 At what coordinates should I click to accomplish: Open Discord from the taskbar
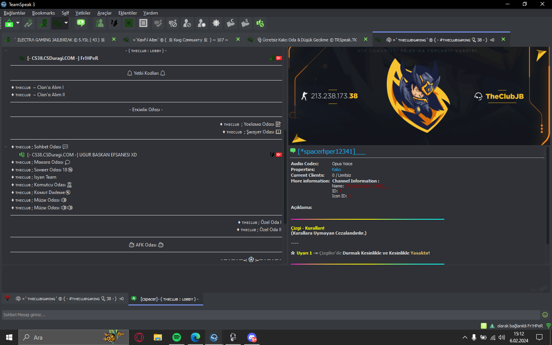(252, 337)
